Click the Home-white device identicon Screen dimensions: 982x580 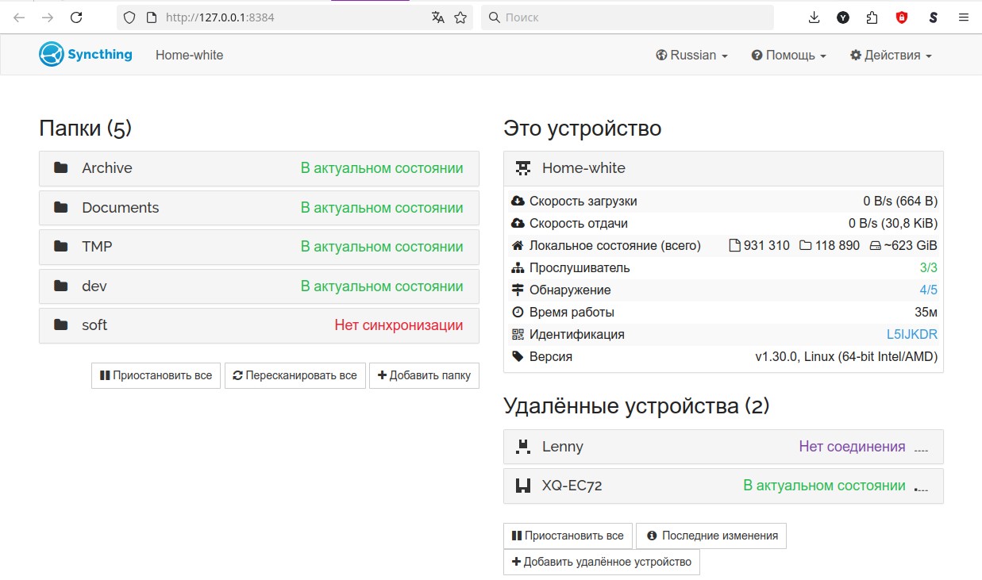[x=523, y=168]
